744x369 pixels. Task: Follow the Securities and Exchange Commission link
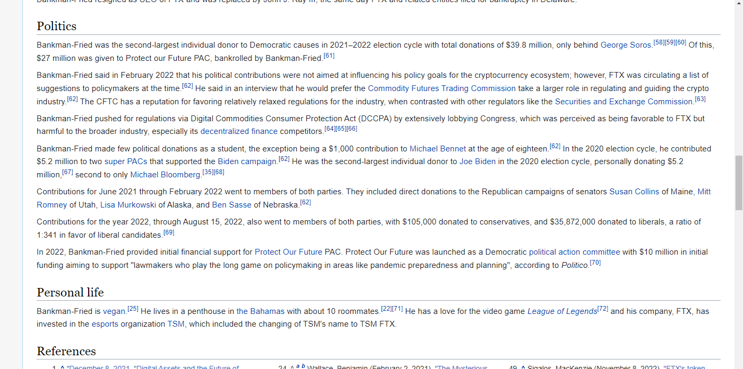tap(624, 102)
